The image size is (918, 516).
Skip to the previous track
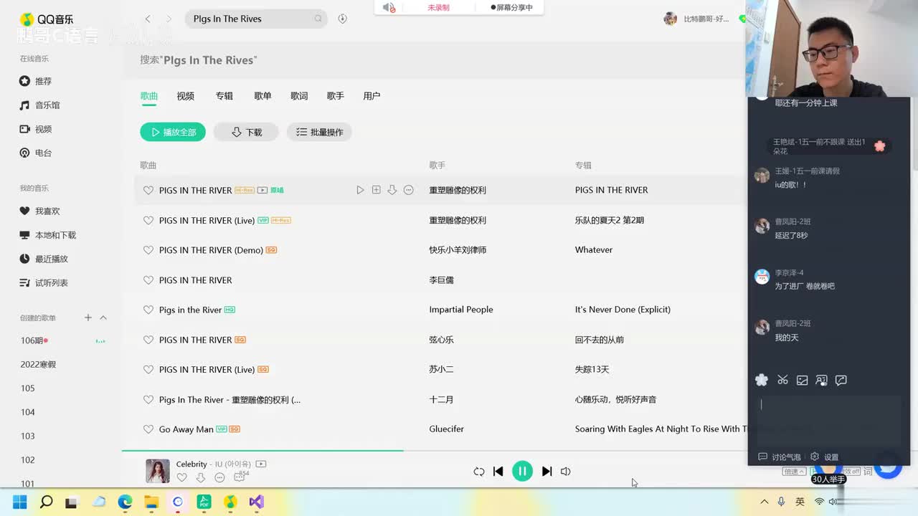pyautogui.click(x=498, y=472)
